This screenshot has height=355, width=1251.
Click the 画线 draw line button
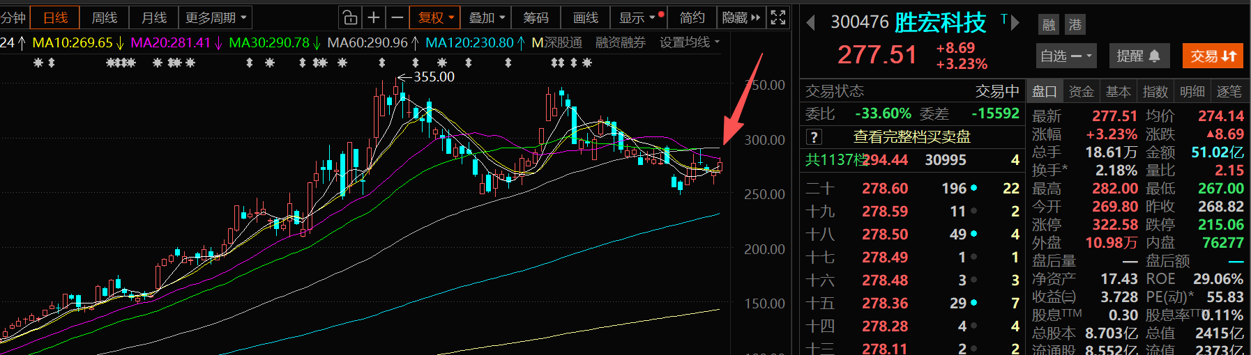(x=586, y=17)
